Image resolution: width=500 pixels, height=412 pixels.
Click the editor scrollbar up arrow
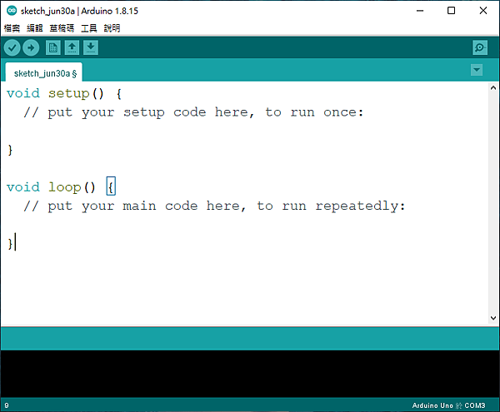pyautogui.click(x=493, y=87)
